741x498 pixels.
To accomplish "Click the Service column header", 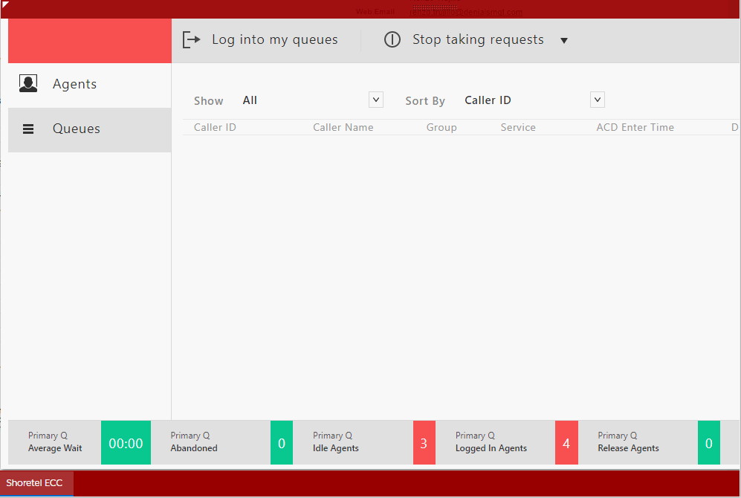I will (518, 127).
